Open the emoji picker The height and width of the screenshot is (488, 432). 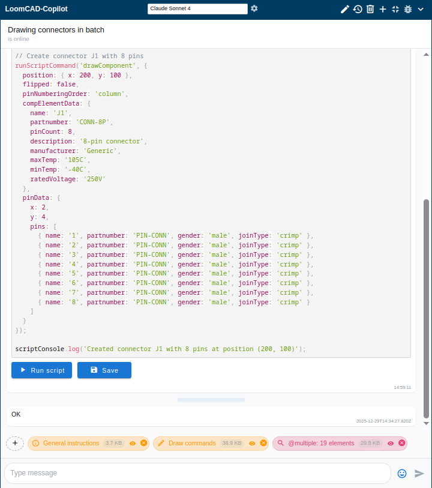pyautogui.click(x=402, y=473)
